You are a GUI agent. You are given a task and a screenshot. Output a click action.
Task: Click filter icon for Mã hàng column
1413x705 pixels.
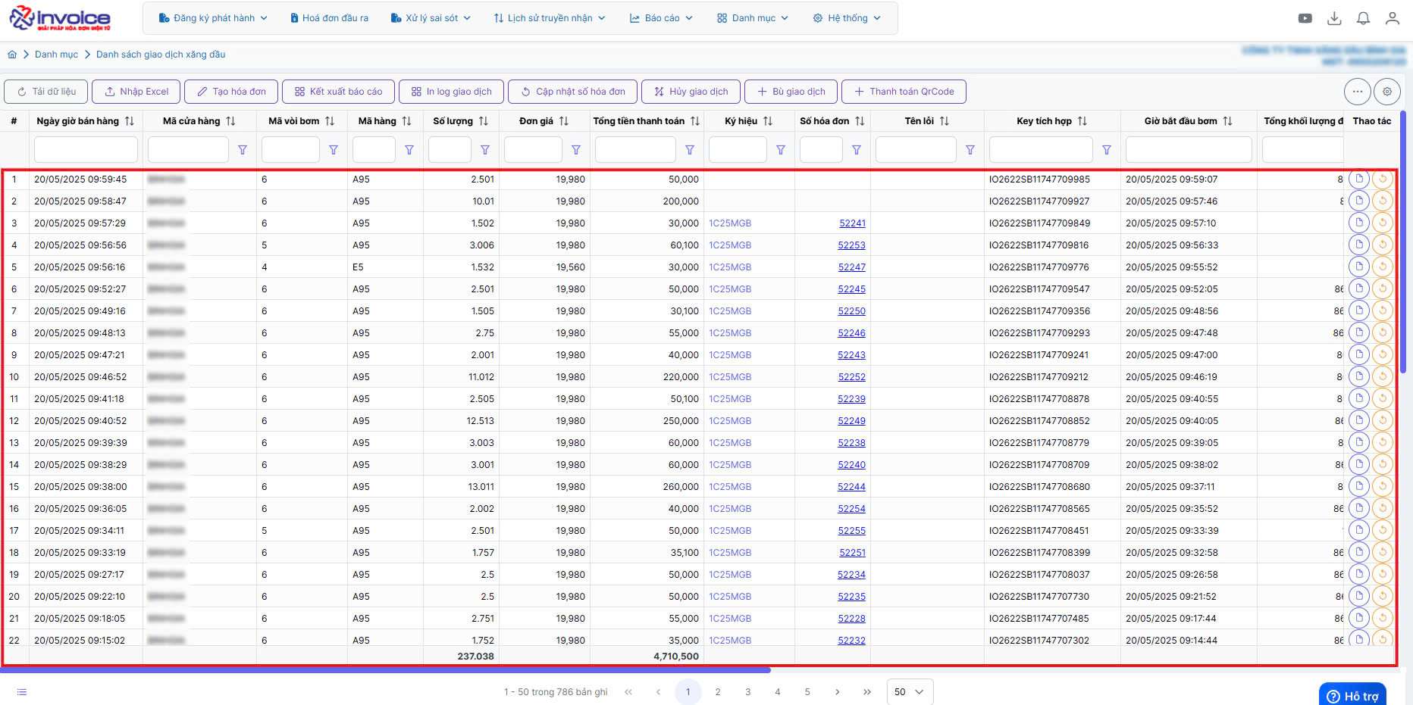click(409, 150)
